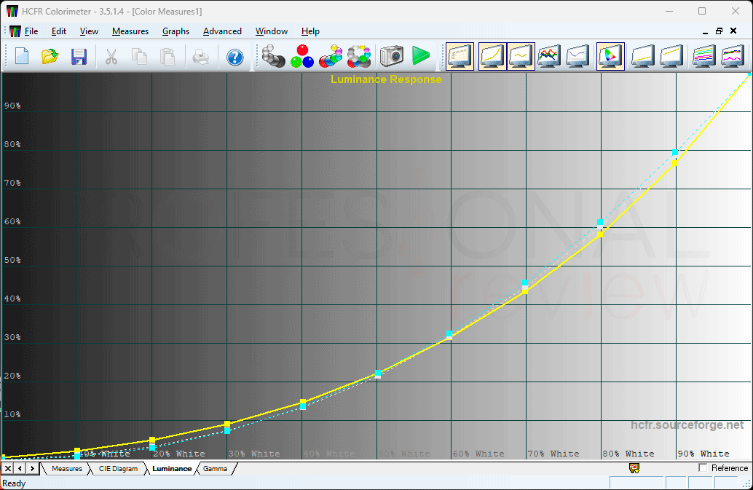Screen dimensions: 753x490
Task: Toggle the CIE diagram view monitor icon
Action: click(610, 56)
